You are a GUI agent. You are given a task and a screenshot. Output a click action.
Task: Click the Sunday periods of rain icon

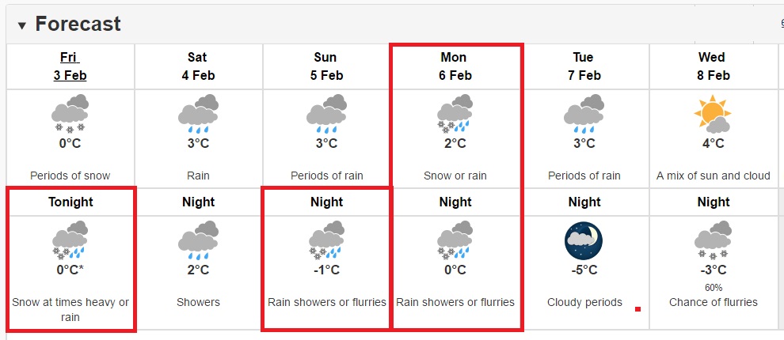(326, 114)
